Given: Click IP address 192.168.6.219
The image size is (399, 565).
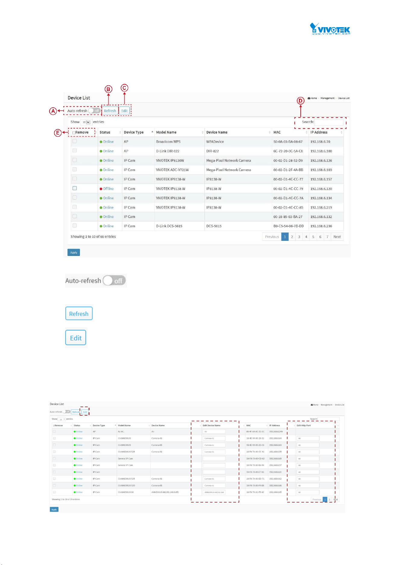Looking at the screenshot, I should tap(321, 208).
